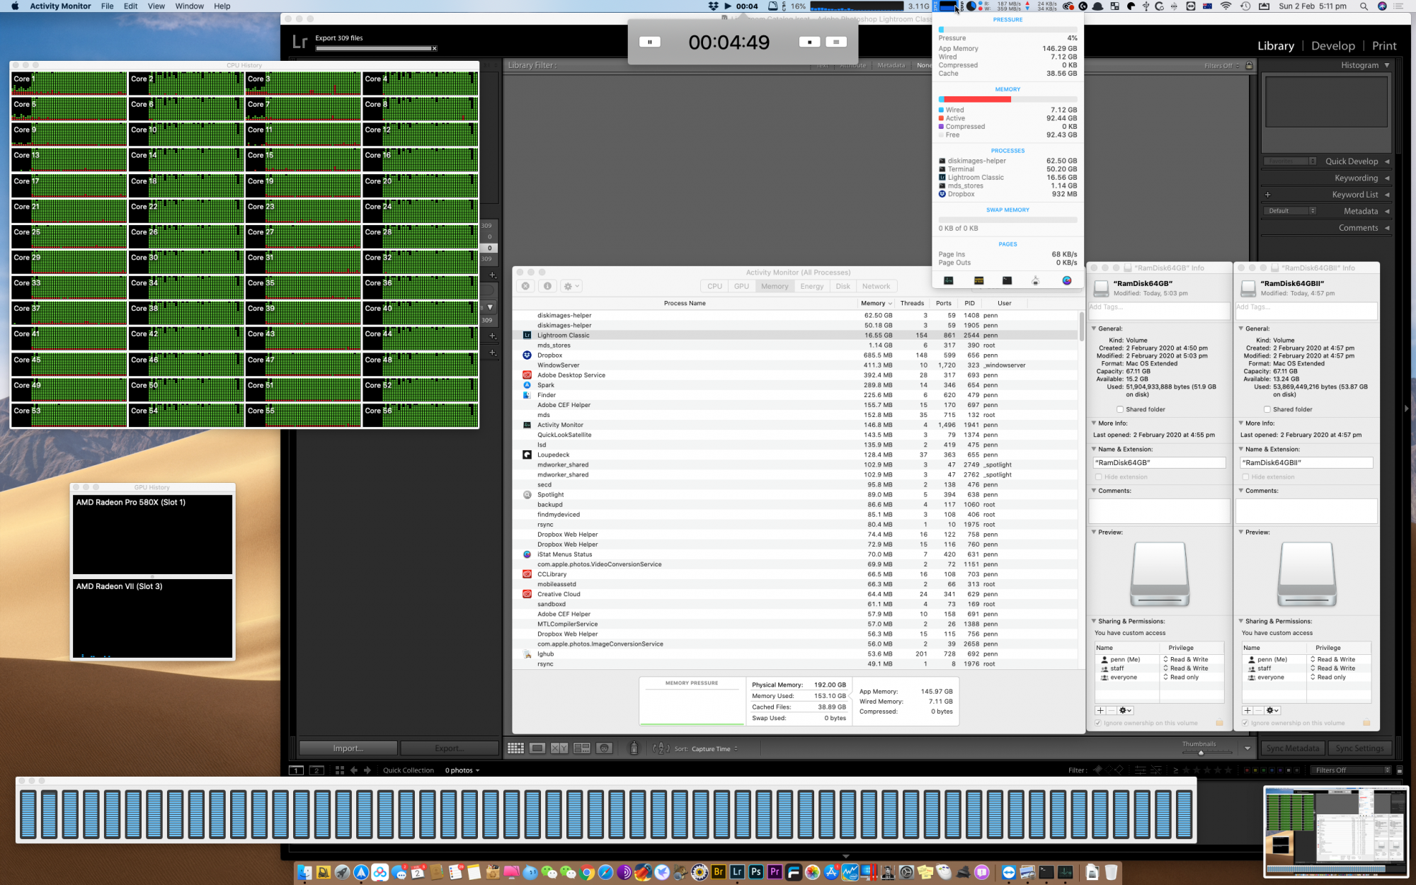
Task: Click the Dropbox menu bar icon
Action: point(713,6)
